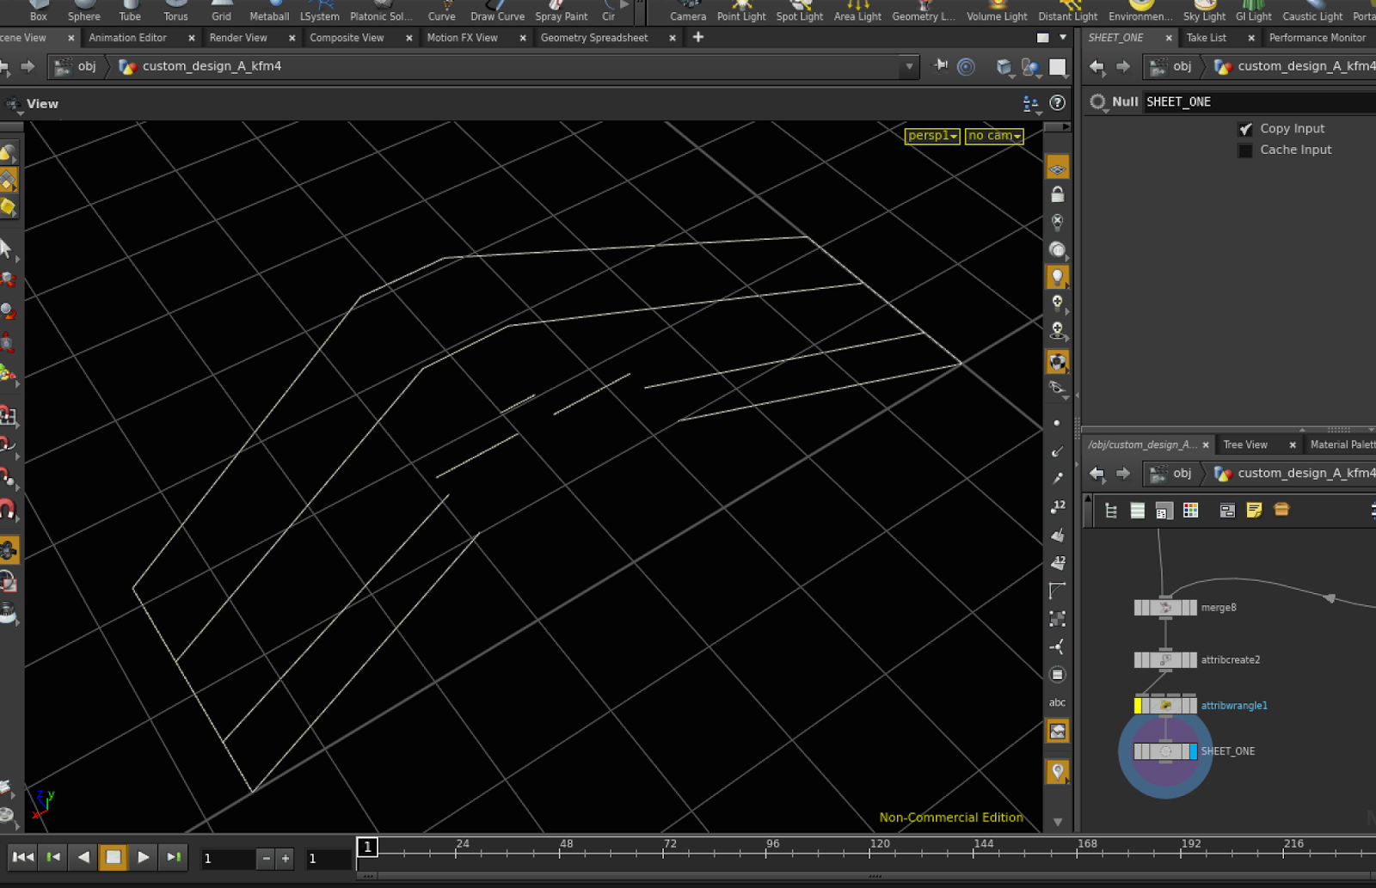Click the lock camera icon in viewport toolbar

(1057, 194)
